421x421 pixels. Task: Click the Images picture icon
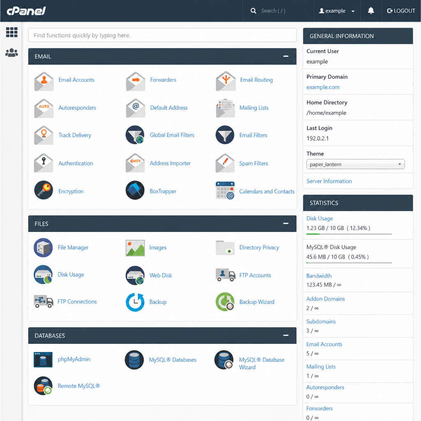tap(135, 248)
